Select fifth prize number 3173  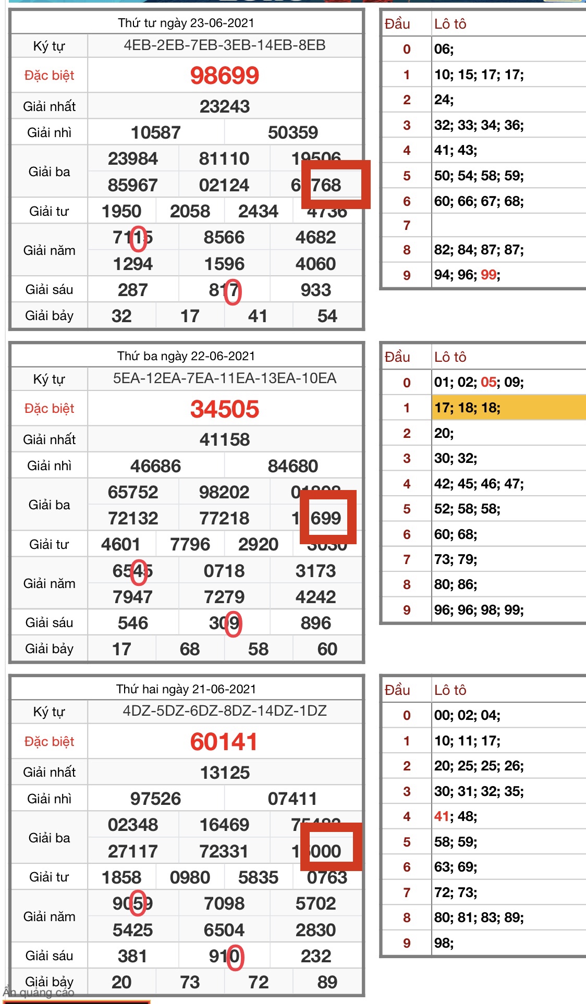point(316,571)
